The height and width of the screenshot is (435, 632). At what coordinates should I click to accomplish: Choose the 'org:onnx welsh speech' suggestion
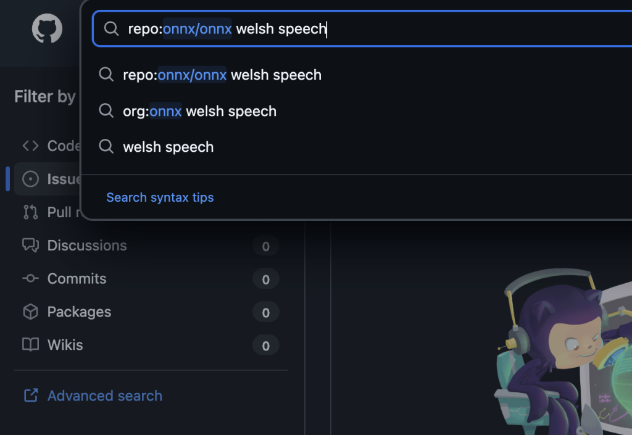coord(199,111)
